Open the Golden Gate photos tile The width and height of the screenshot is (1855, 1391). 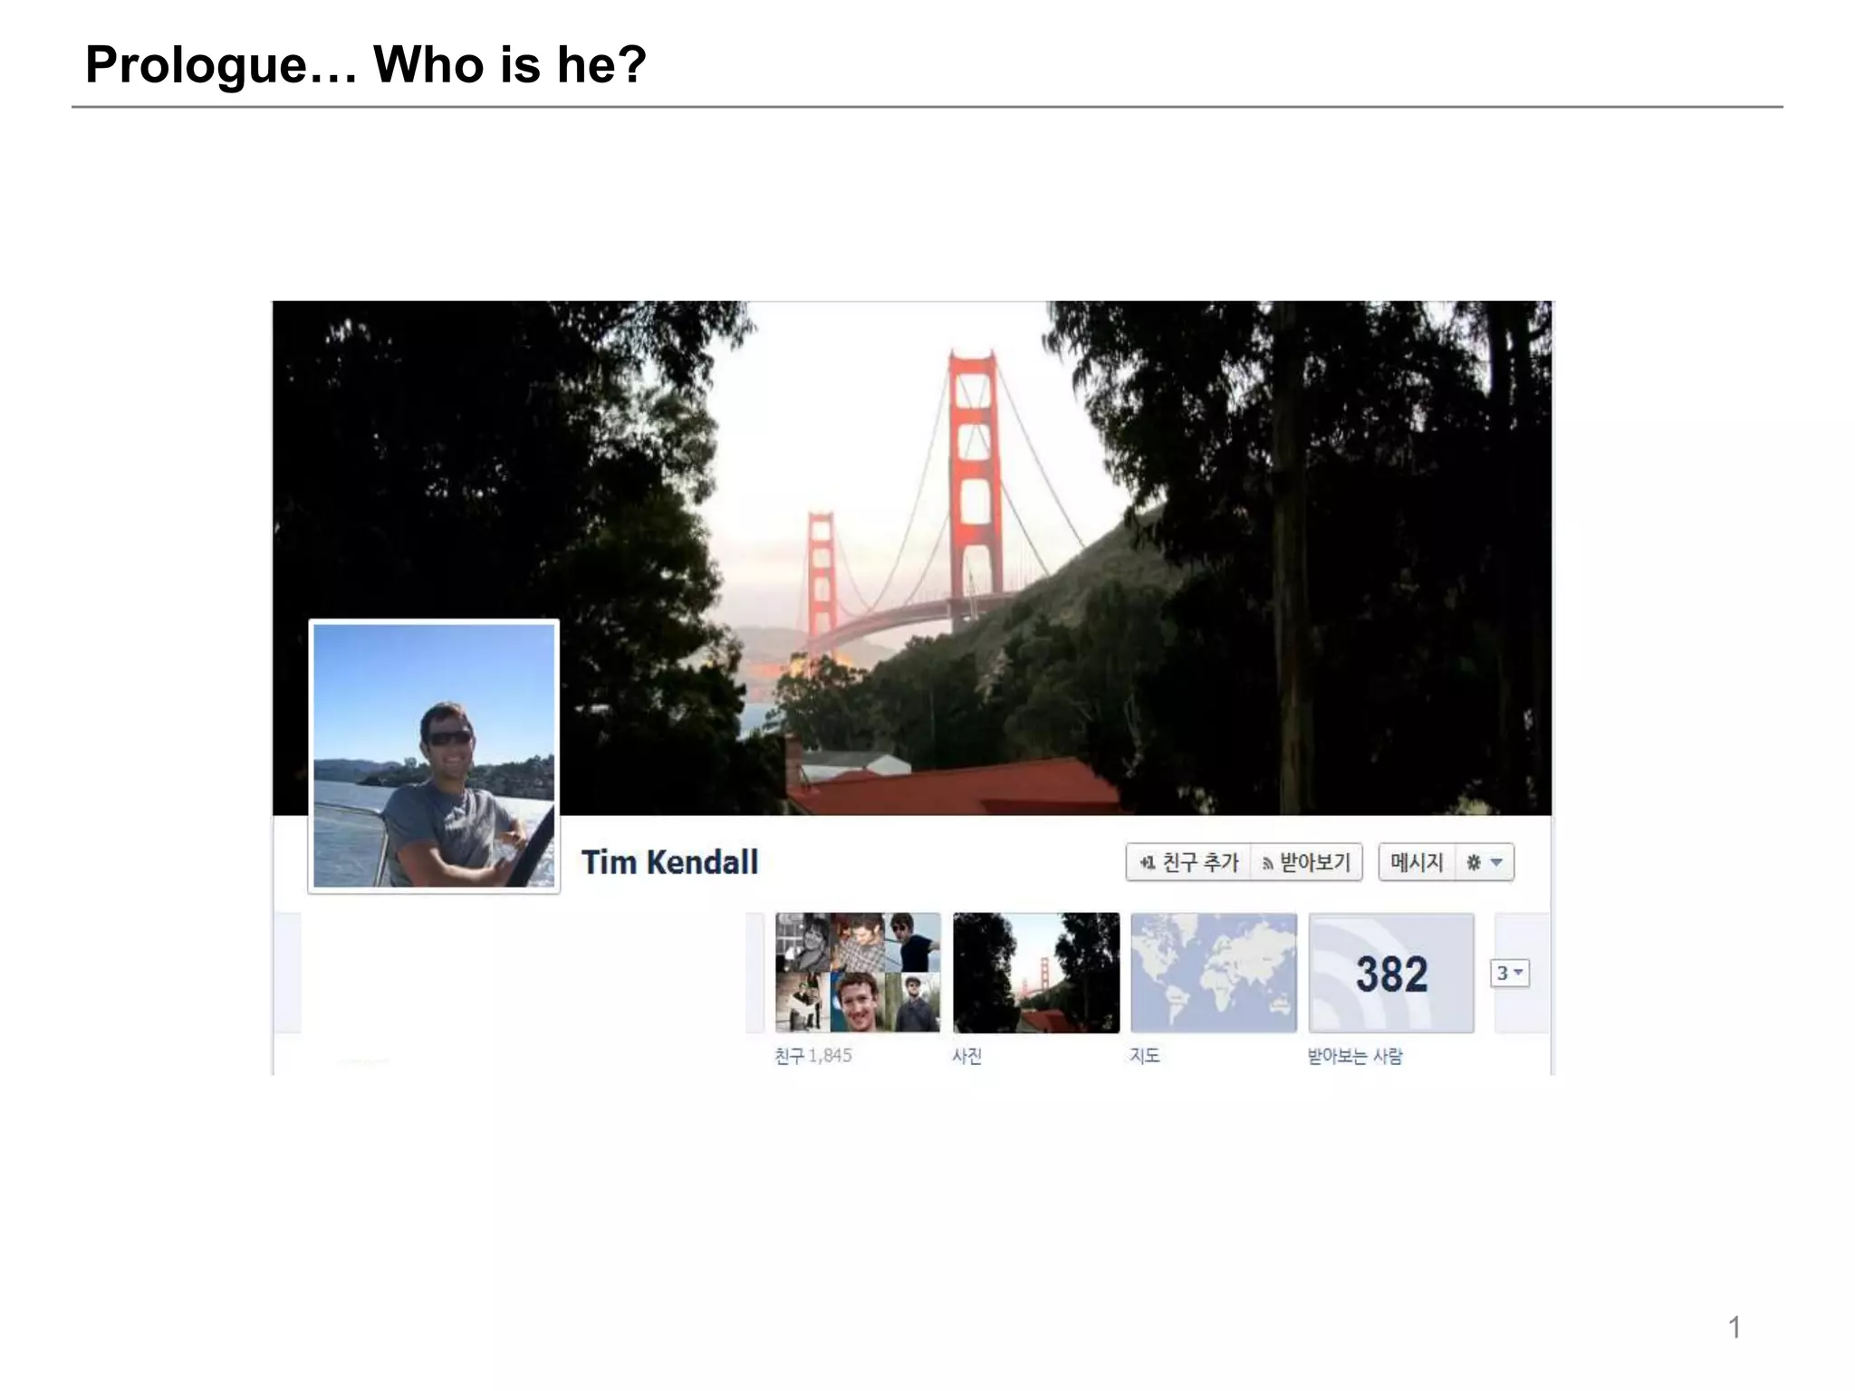1036,973
